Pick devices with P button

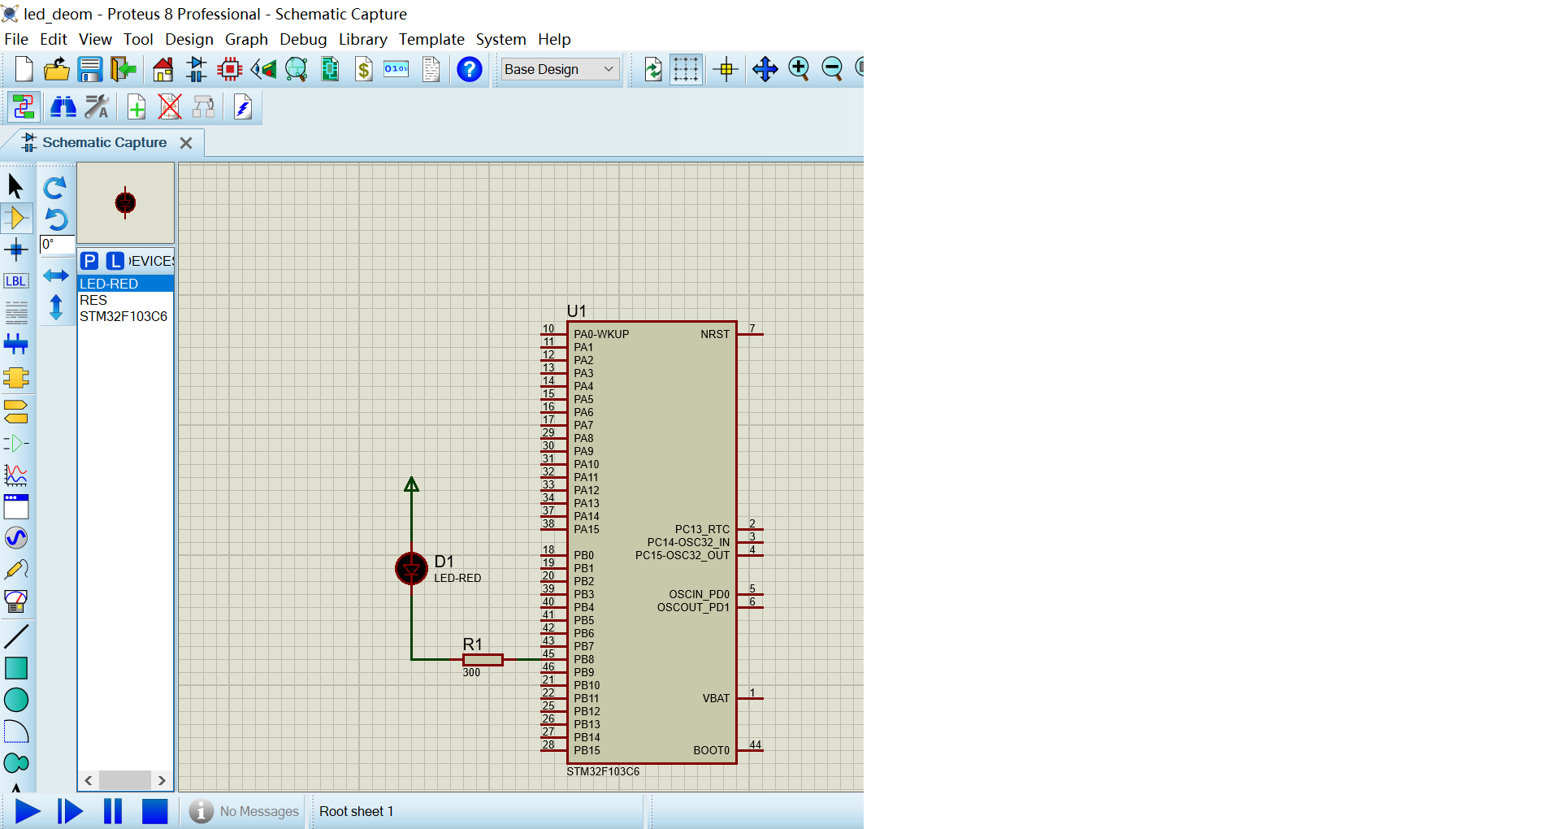coord(89,261)
